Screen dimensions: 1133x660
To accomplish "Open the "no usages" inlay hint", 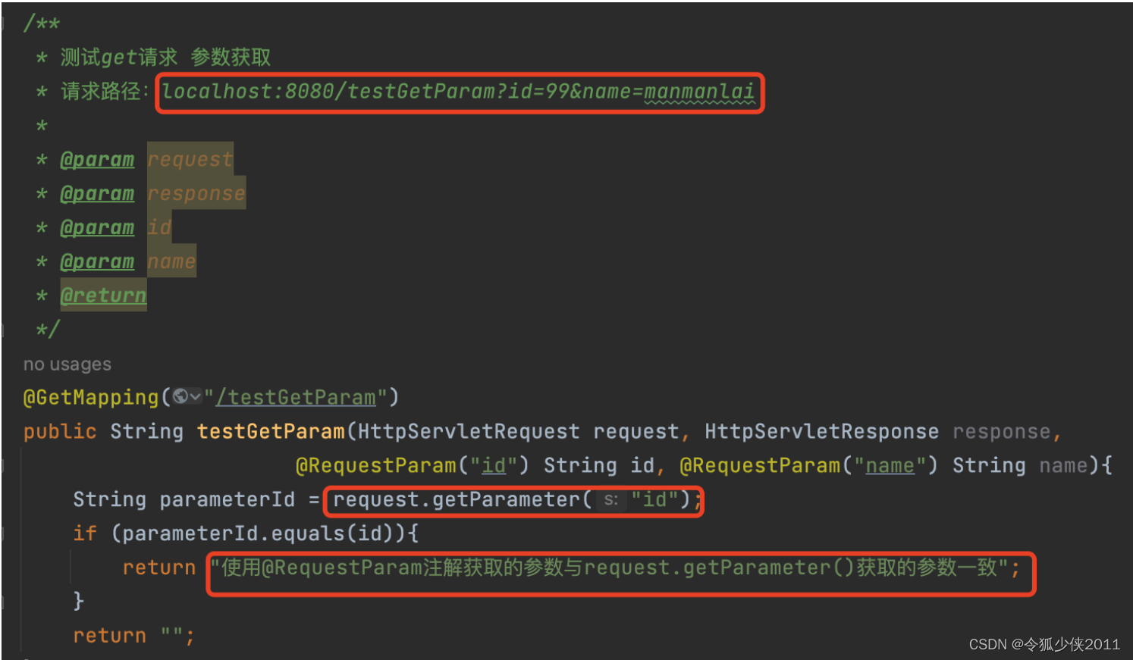I will coord(67,364).
